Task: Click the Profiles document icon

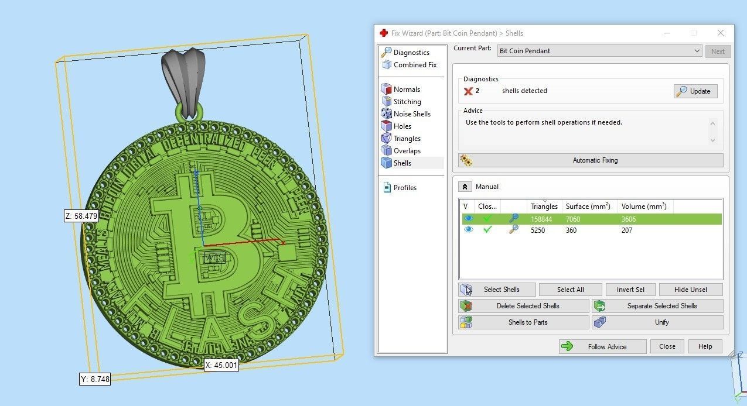Action: (x=387, y=188)
